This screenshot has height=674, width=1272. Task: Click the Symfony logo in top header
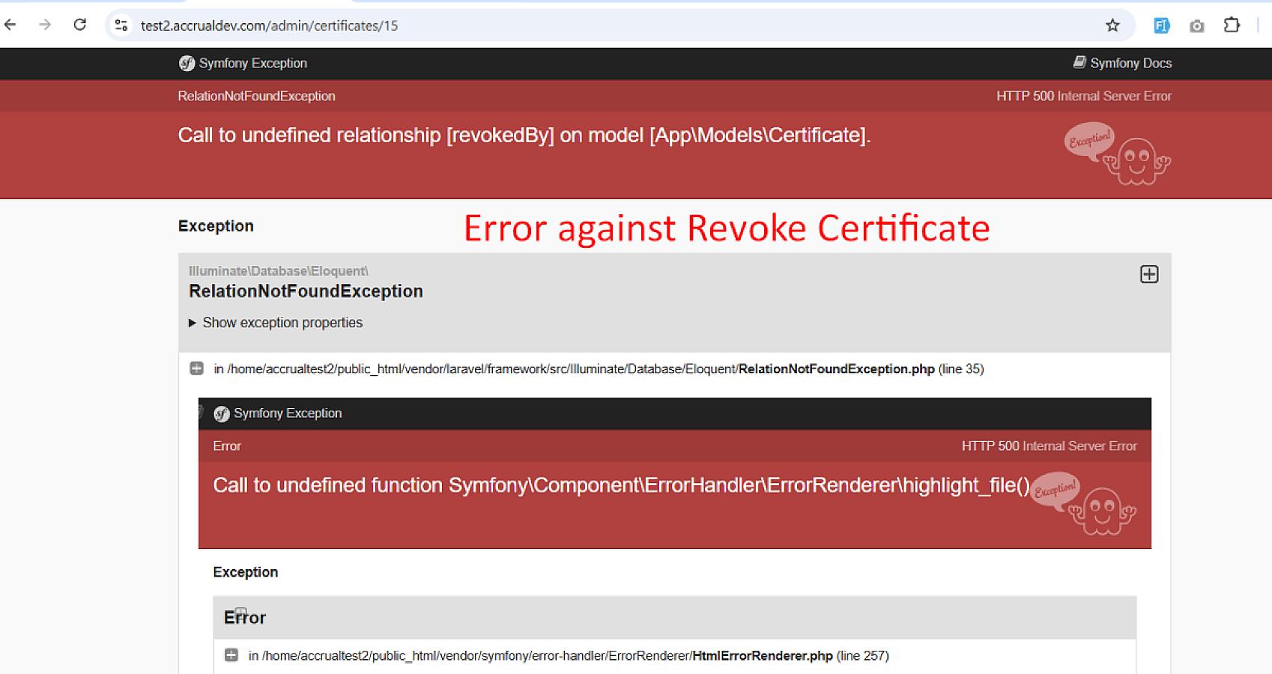coord(187,64)
